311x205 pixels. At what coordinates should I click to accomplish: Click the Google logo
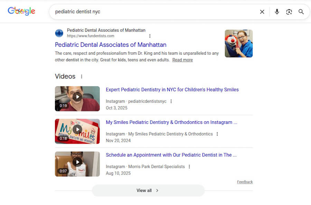[21, 11]
